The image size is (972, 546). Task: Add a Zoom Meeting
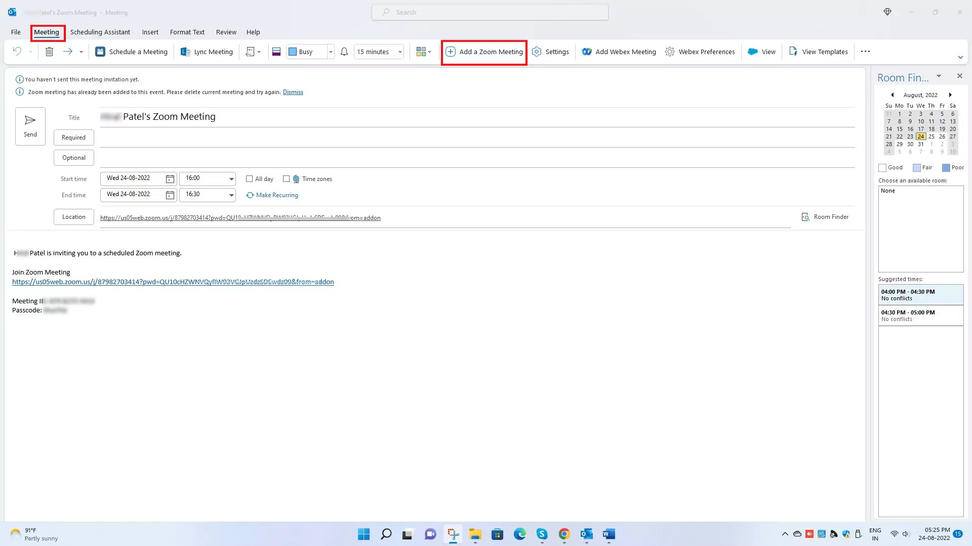click(483, 52)
